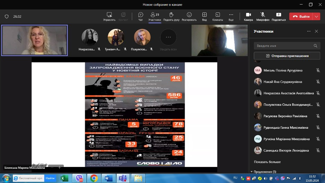Viewport: 325px width, 183px height.
Task: Expand the dropdown arrow next to Выйти
Action: (316, 16)
